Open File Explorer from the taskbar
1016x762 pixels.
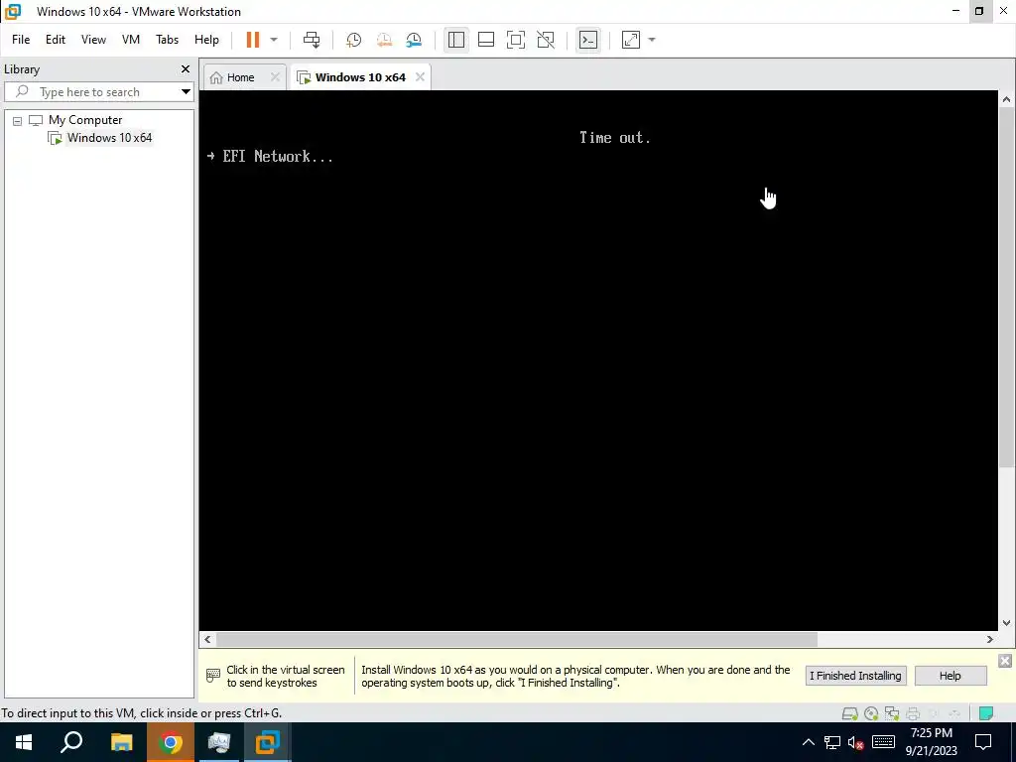121,742
